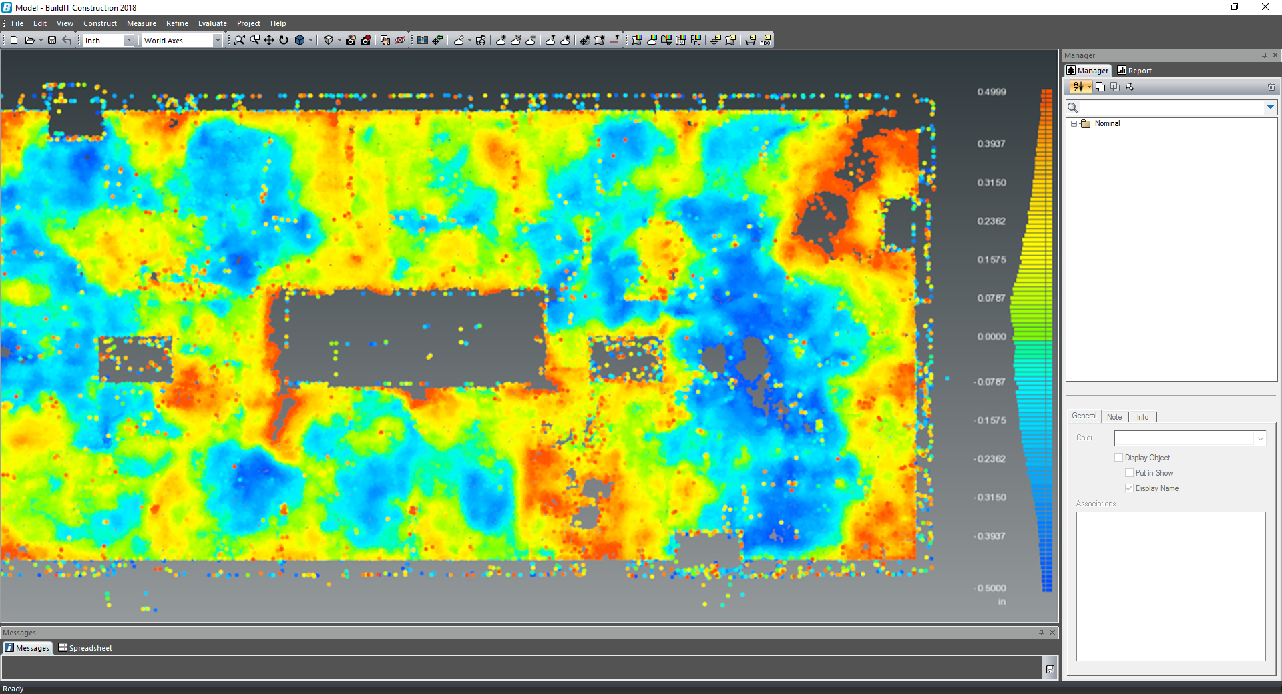
Task: Click the New file icon in toolbar
Action: [x=14, y=40]
